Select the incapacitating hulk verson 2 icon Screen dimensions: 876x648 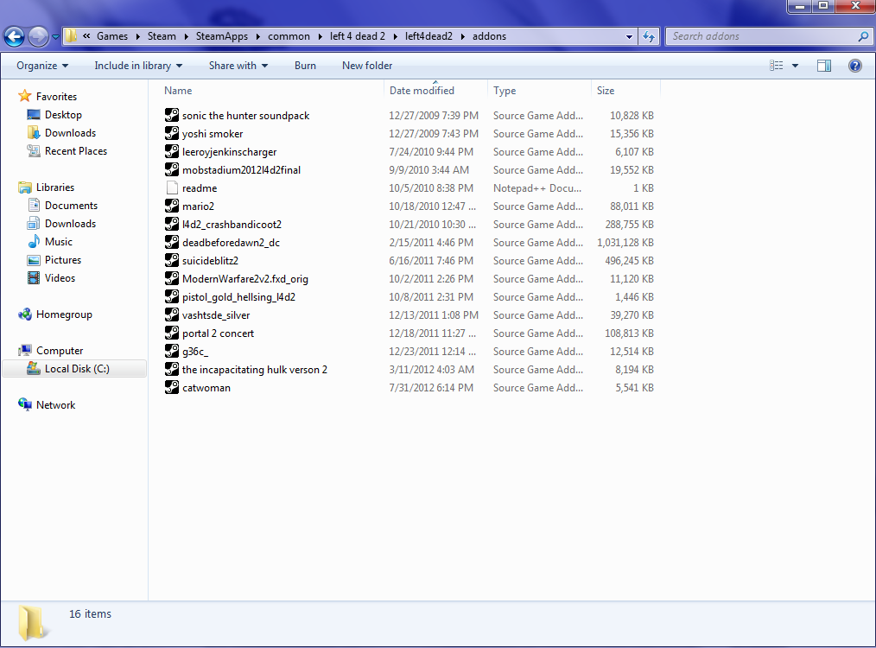[x=172, y=369]
